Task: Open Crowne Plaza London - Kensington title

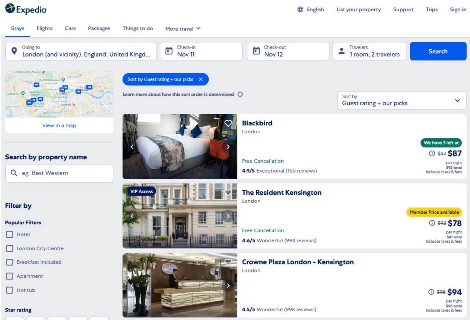Action: click(x=298, y=262)
